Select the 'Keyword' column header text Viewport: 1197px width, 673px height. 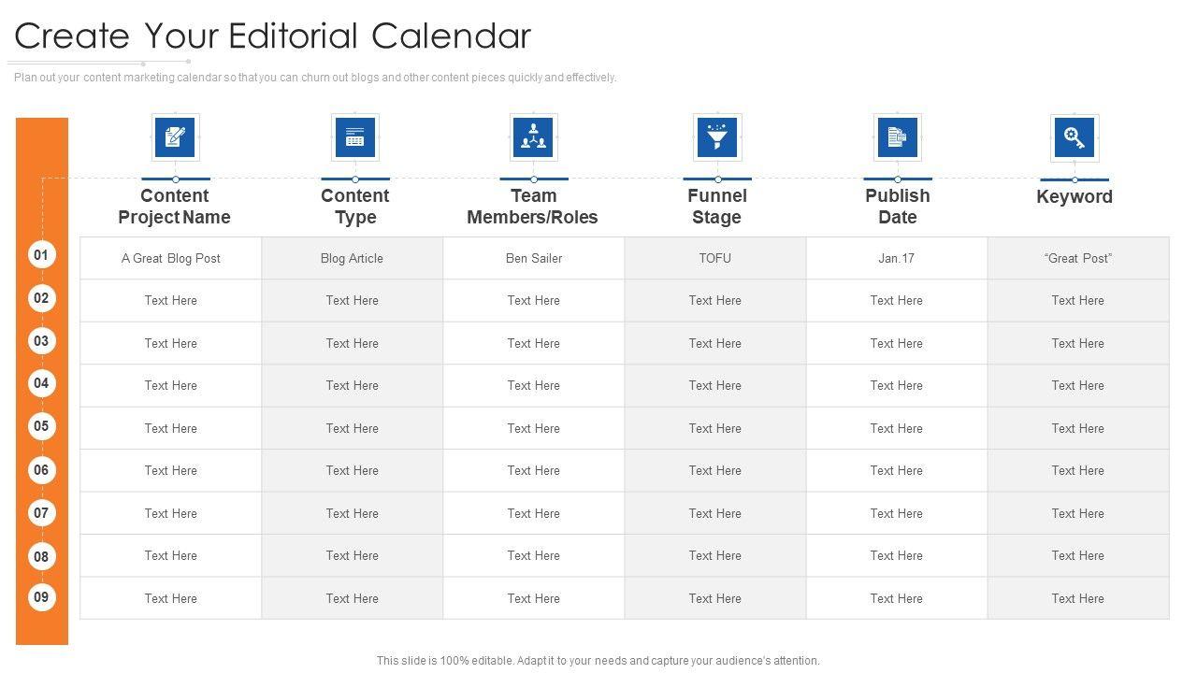(x=1074, y=196)
